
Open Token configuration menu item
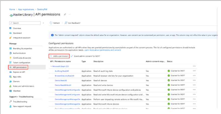pyautogui.click(x=22, y=63)
